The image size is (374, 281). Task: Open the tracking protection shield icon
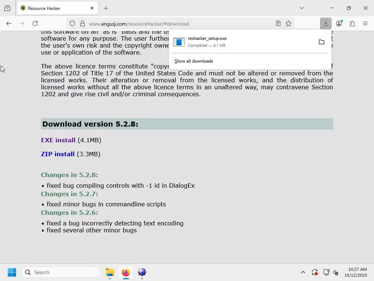[x=72, y=23]
